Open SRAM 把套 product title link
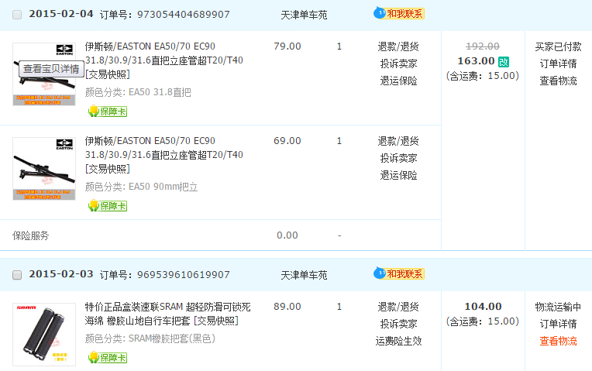592x371 pixels. (x=167, y=314)
